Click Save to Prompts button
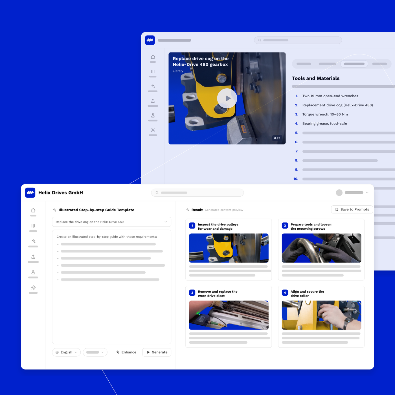395x395 pixels. [352, 209]
